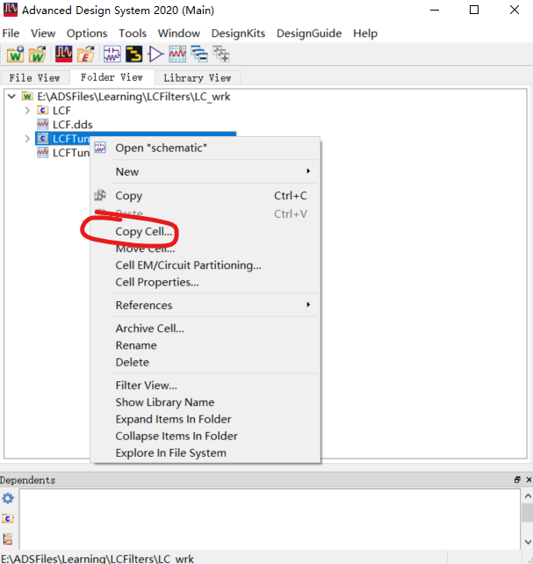Click the hierarchy icon in Dependents panel
The height and width of the screenshot is (564, 533).
tap(8, 539)
